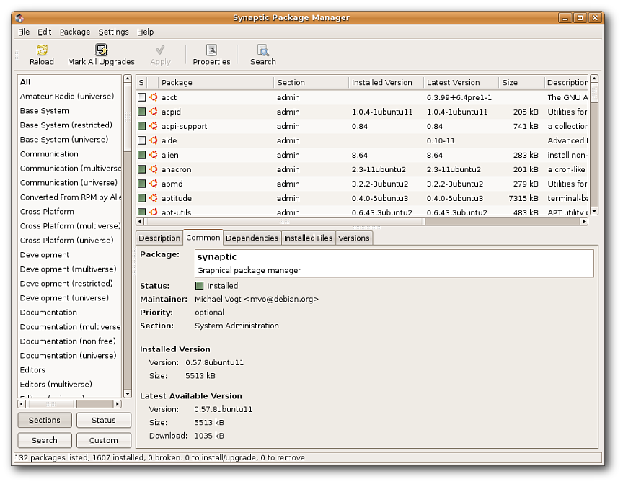The height and width of the screenshot is (484, 623).
Task: Open the Settings menu
Action: [113, 32]
